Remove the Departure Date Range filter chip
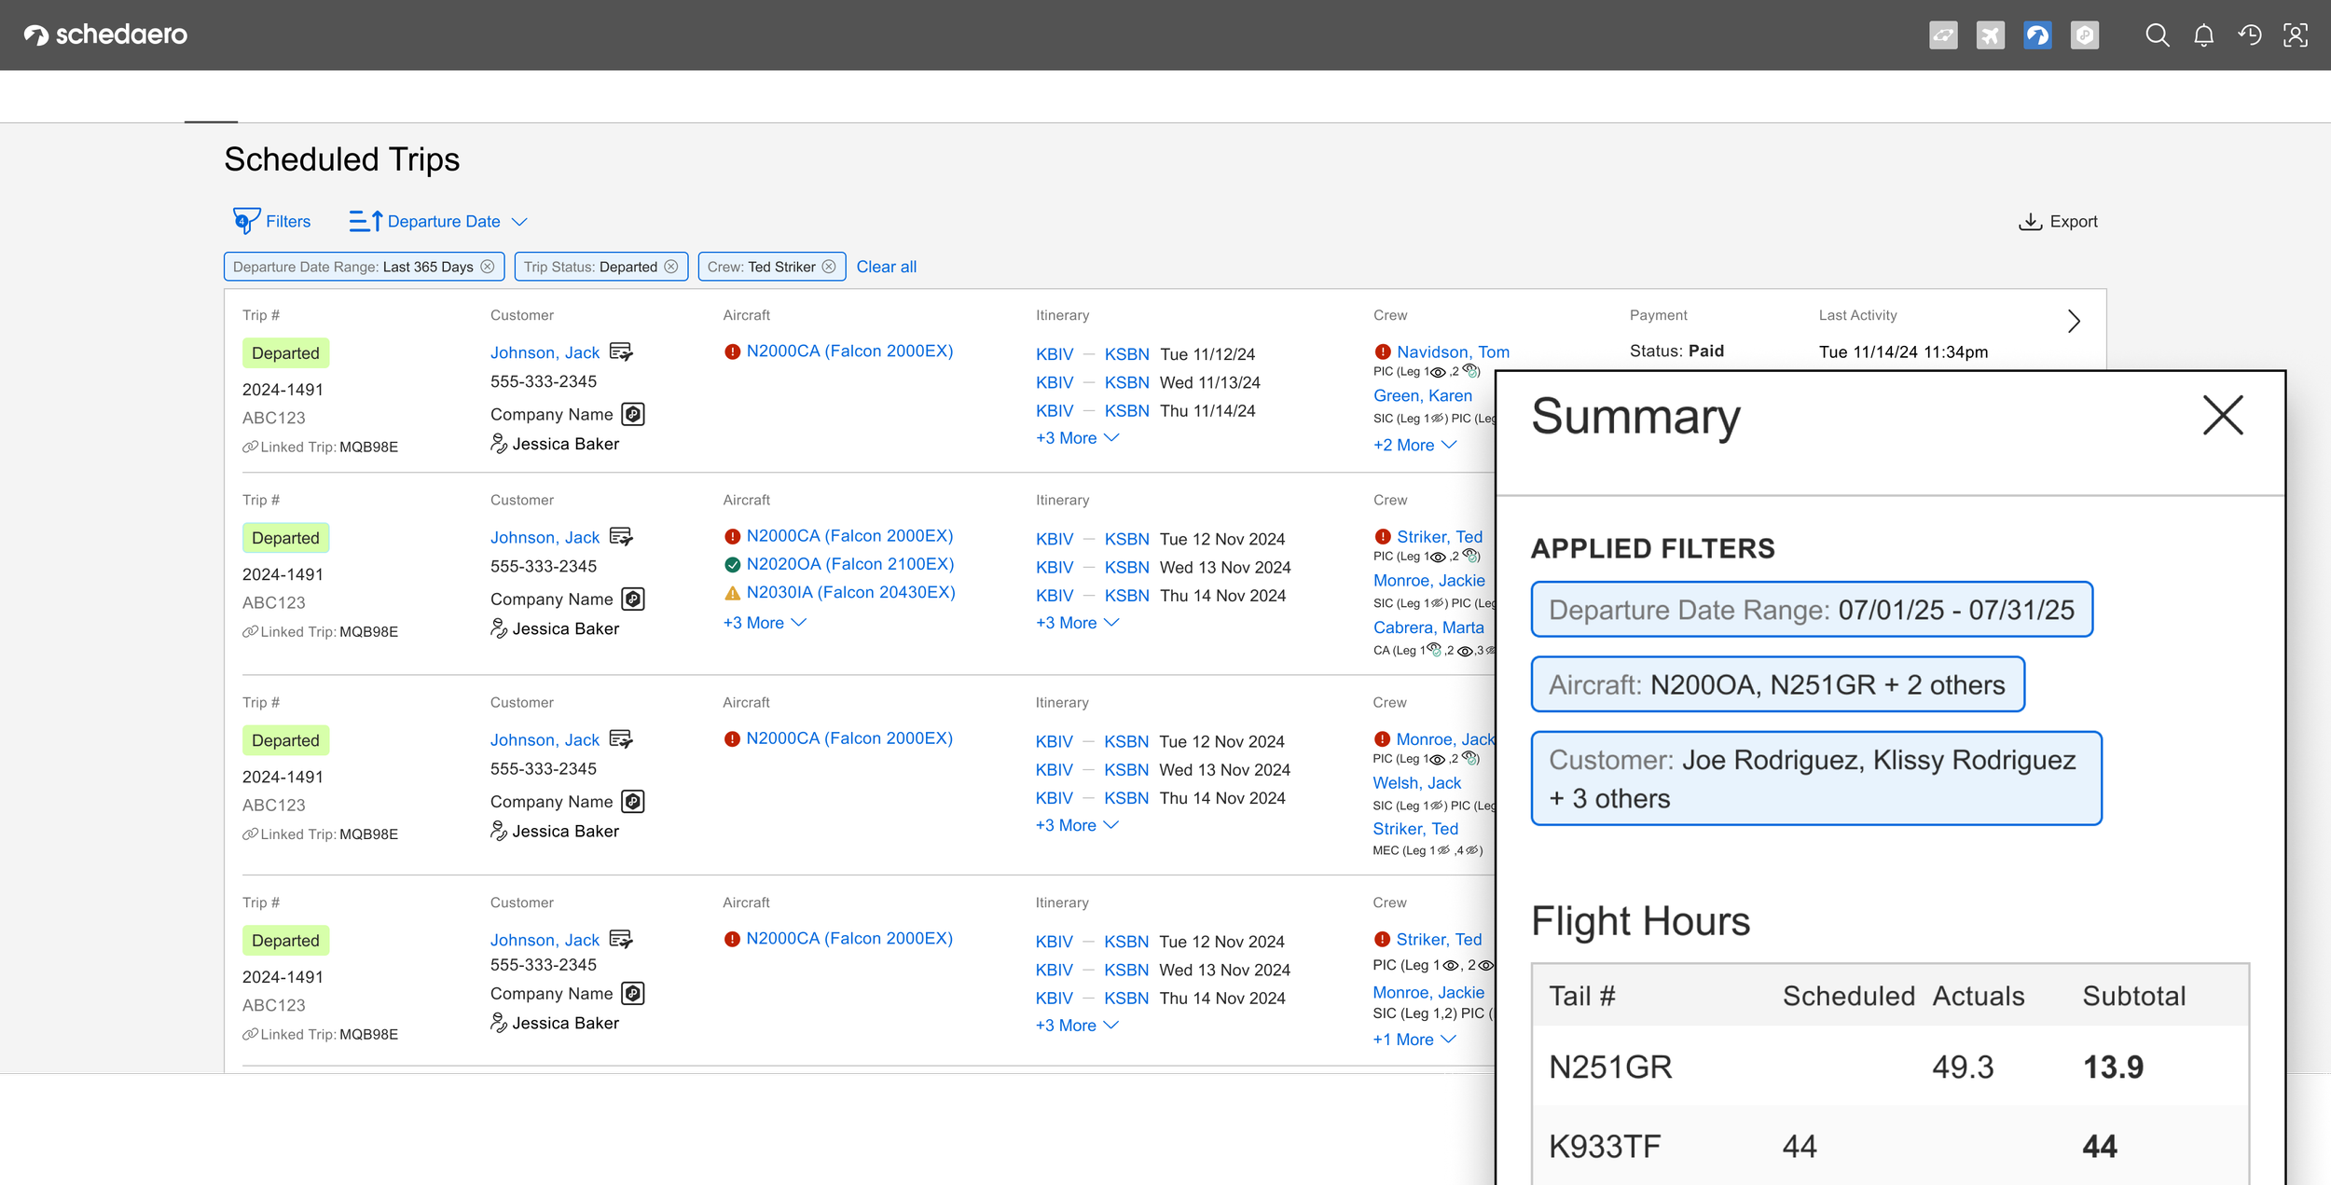Image resolution: width=2331 pixels, height=1185 pixels. (x=488, y=267)
